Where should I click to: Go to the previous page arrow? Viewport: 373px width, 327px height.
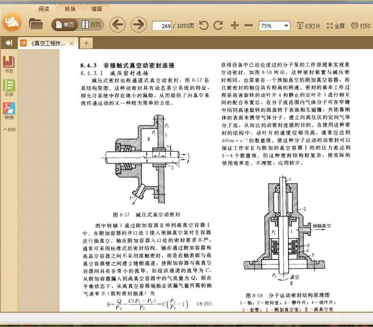118,25
